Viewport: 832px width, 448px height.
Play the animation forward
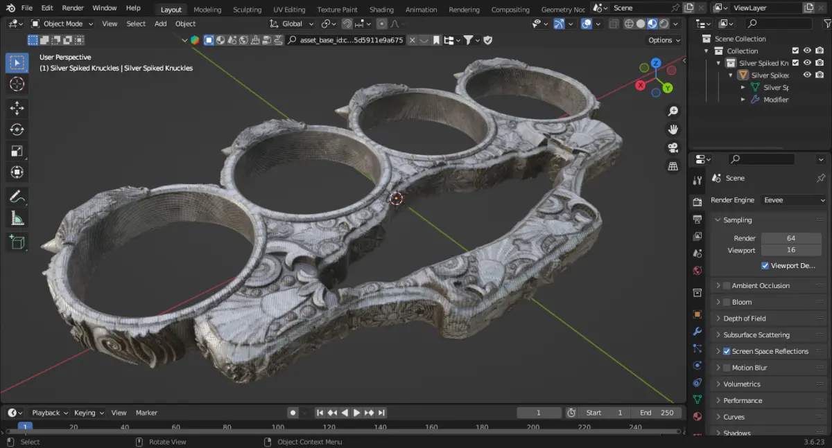tap(356, 413)
